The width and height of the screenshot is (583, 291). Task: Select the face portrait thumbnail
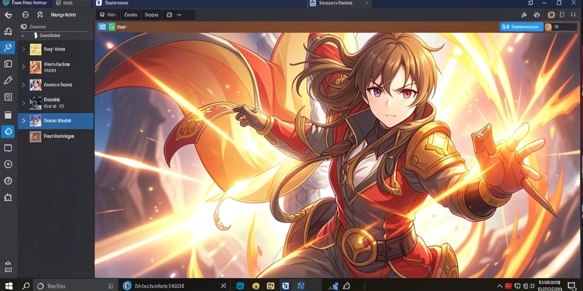[x=35, y=85]
